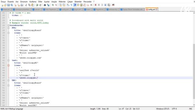
Task: Collapse FFA lines list at line 29
Action: tap(9, 33)
